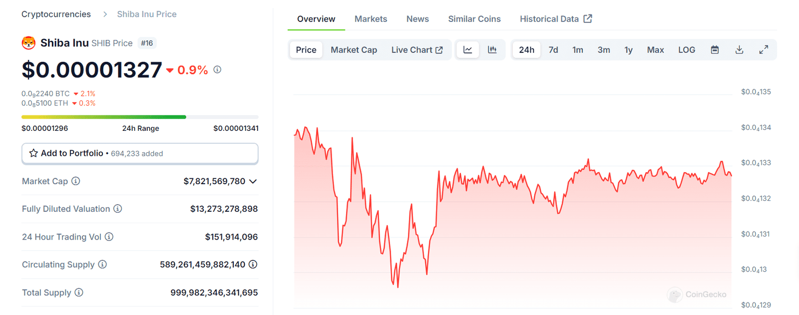799x315 pixels.
Task: Select the 3m time range
Action: pyautogui.click(x=604, y=50)
